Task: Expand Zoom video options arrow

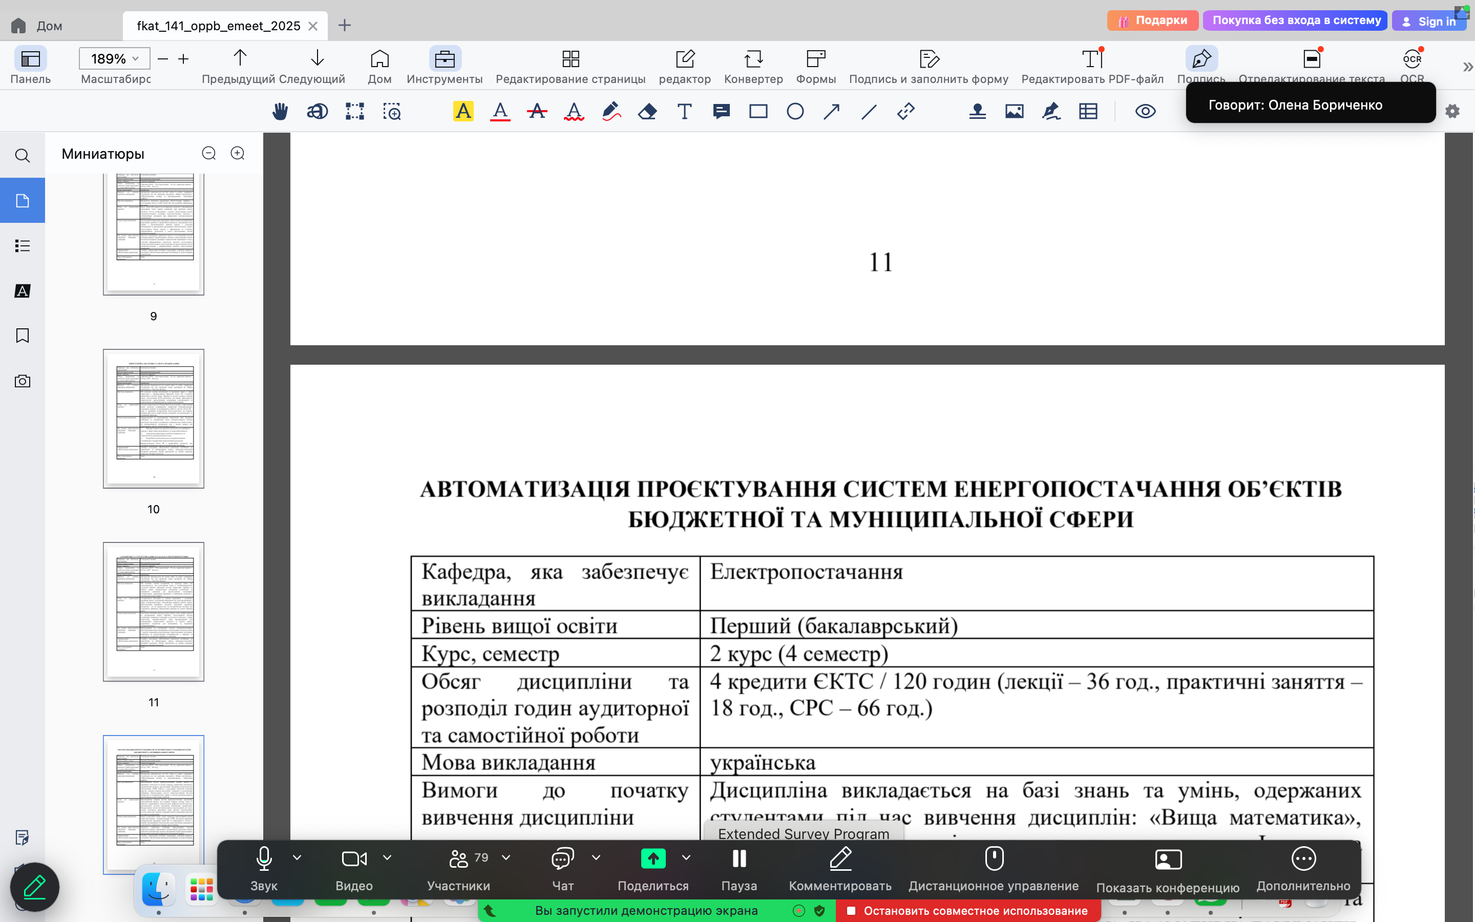Action: click(x=387, y=858)
